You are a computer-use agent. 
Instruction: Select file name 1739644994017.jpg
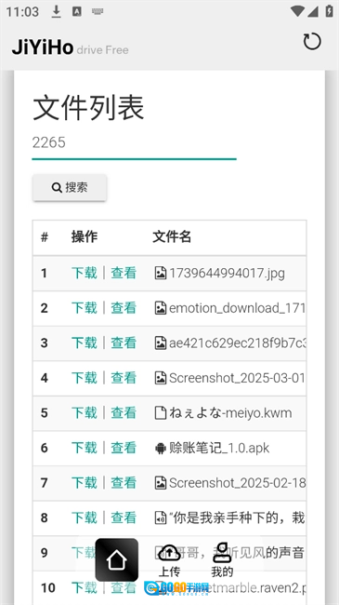click(227, 273)
